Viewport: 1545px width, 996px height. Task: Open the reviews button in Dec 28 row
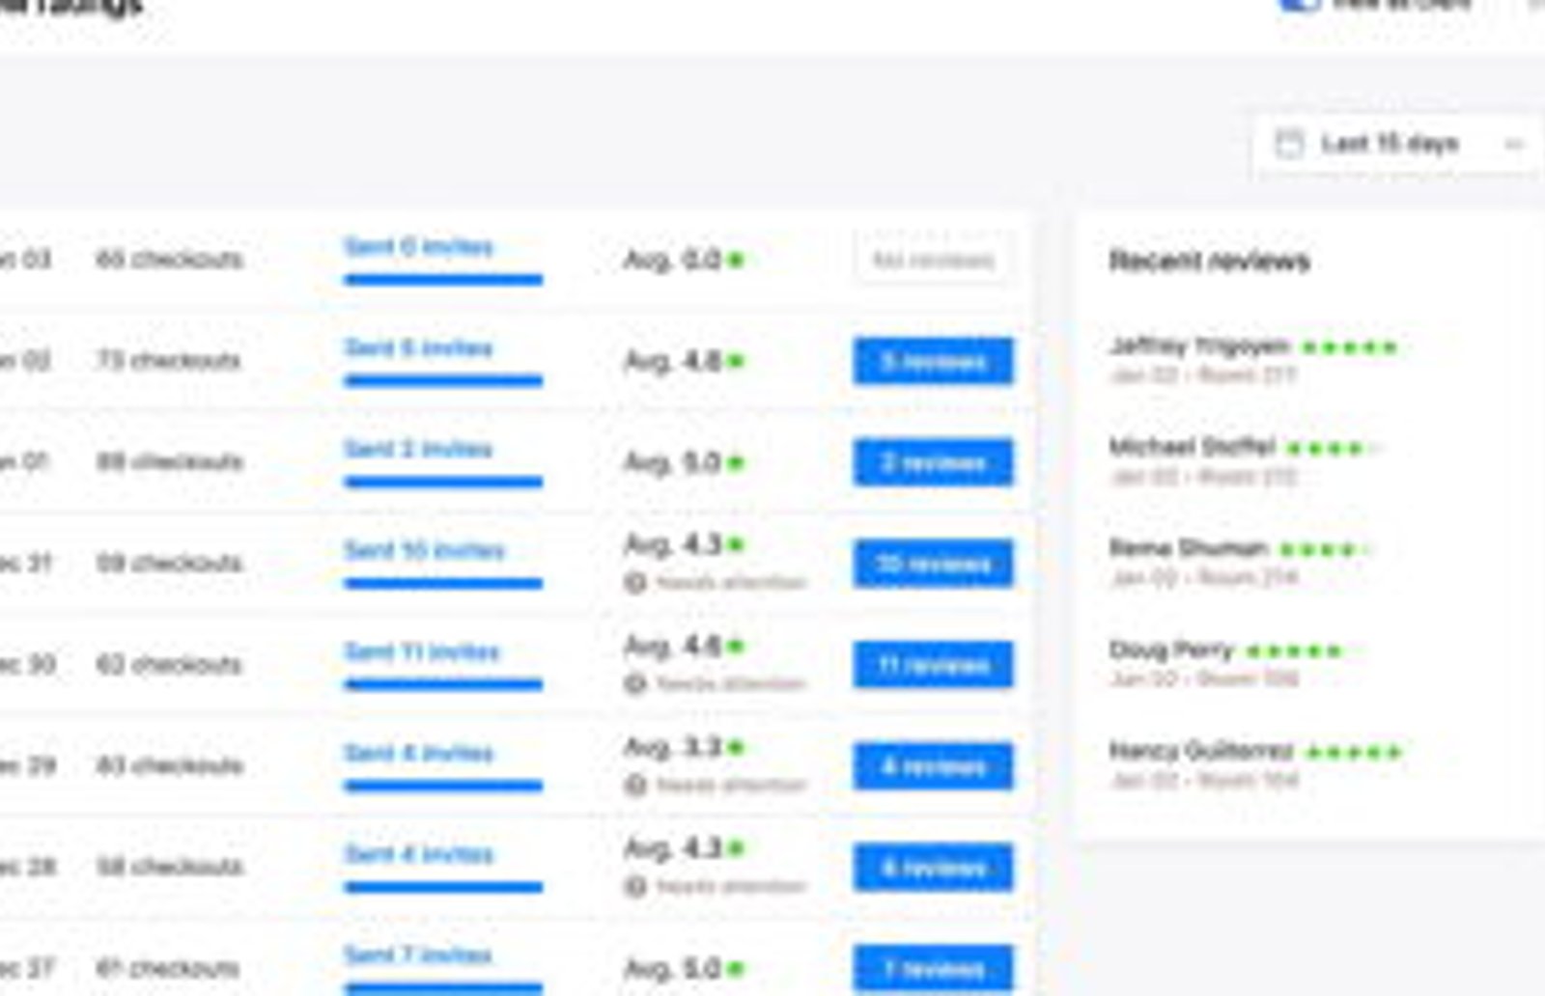point(933,868)
